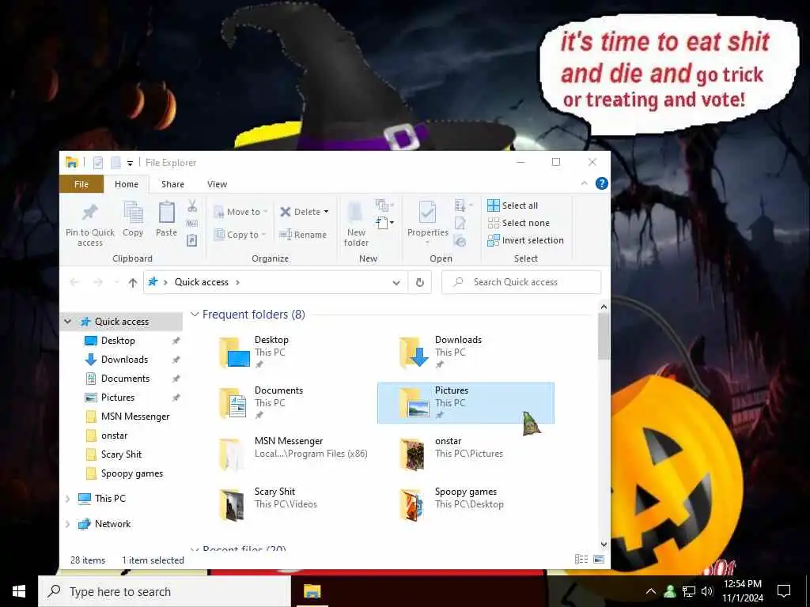The width and height of the screenshot is (810, 607).
Task: Select Downloads in the navigation pane
Action: point(123,360)
